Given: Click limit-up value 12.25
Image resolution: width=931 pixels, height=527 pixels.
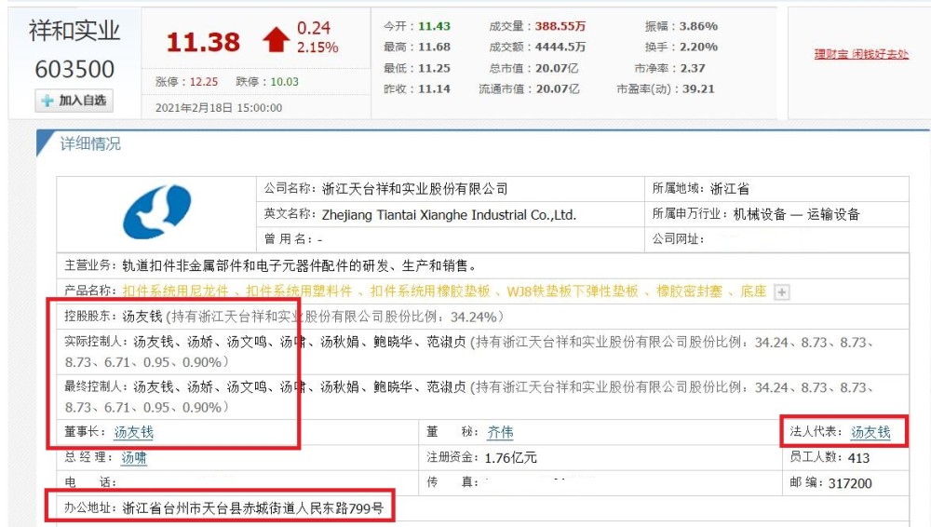Looking at the screenshot, I should tap(204, 82).
